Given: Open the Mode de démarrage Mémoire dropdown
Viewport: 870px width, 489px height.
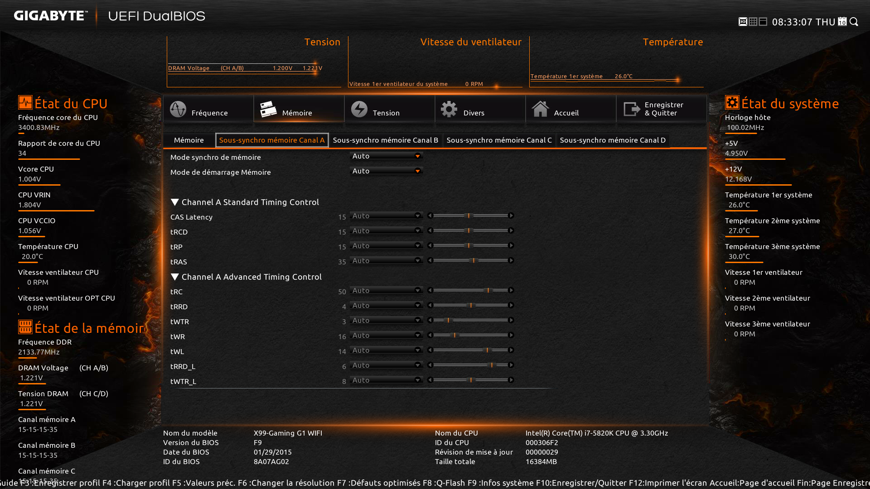Looking at the screenshot, I should pyautogui.click(x=386, y=171).
